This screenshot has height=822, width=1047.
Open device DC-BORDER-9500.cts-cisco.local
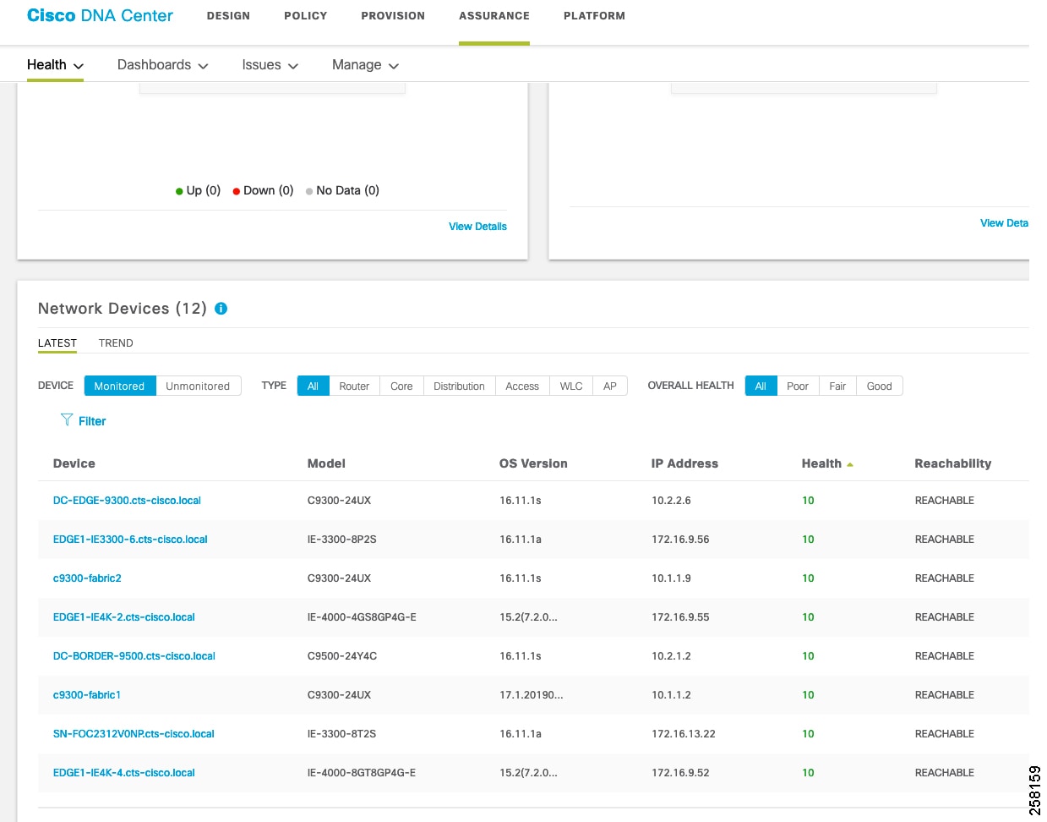pos(134,656)
